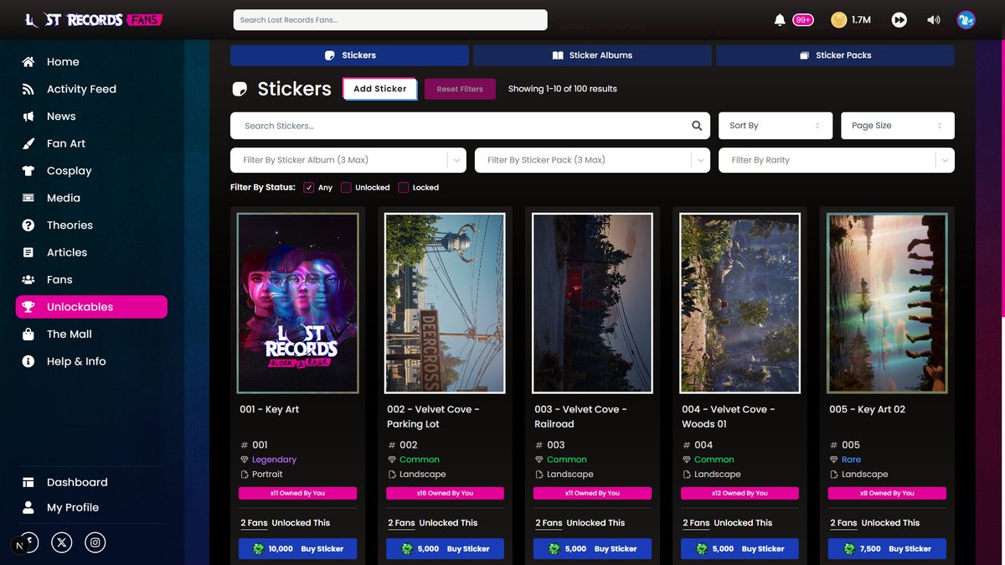The image size is (1005, 565).
Task: Buy Velvet Cove Woods 01 sticker
Action: tap(740, 549)
